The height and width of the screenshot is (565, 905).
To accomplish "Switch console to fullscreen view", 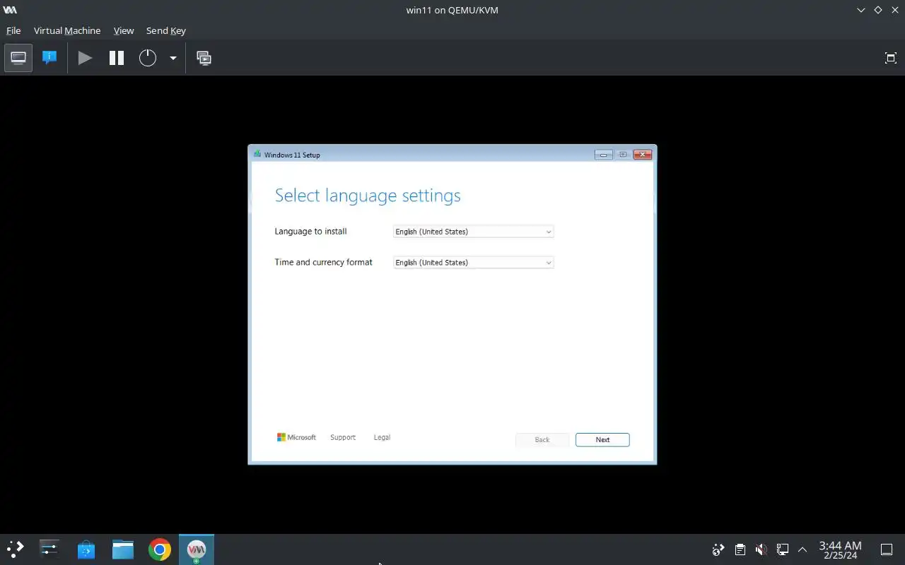I will point(891,58).
